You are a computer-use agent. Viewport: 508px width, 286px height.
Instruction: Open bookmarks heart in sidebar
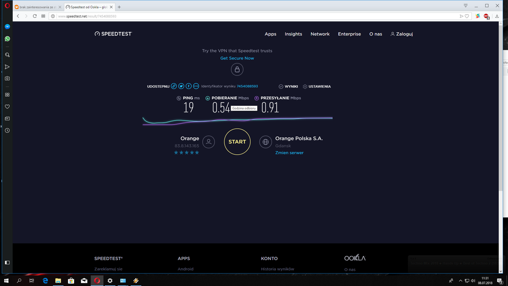click(7, 107)
